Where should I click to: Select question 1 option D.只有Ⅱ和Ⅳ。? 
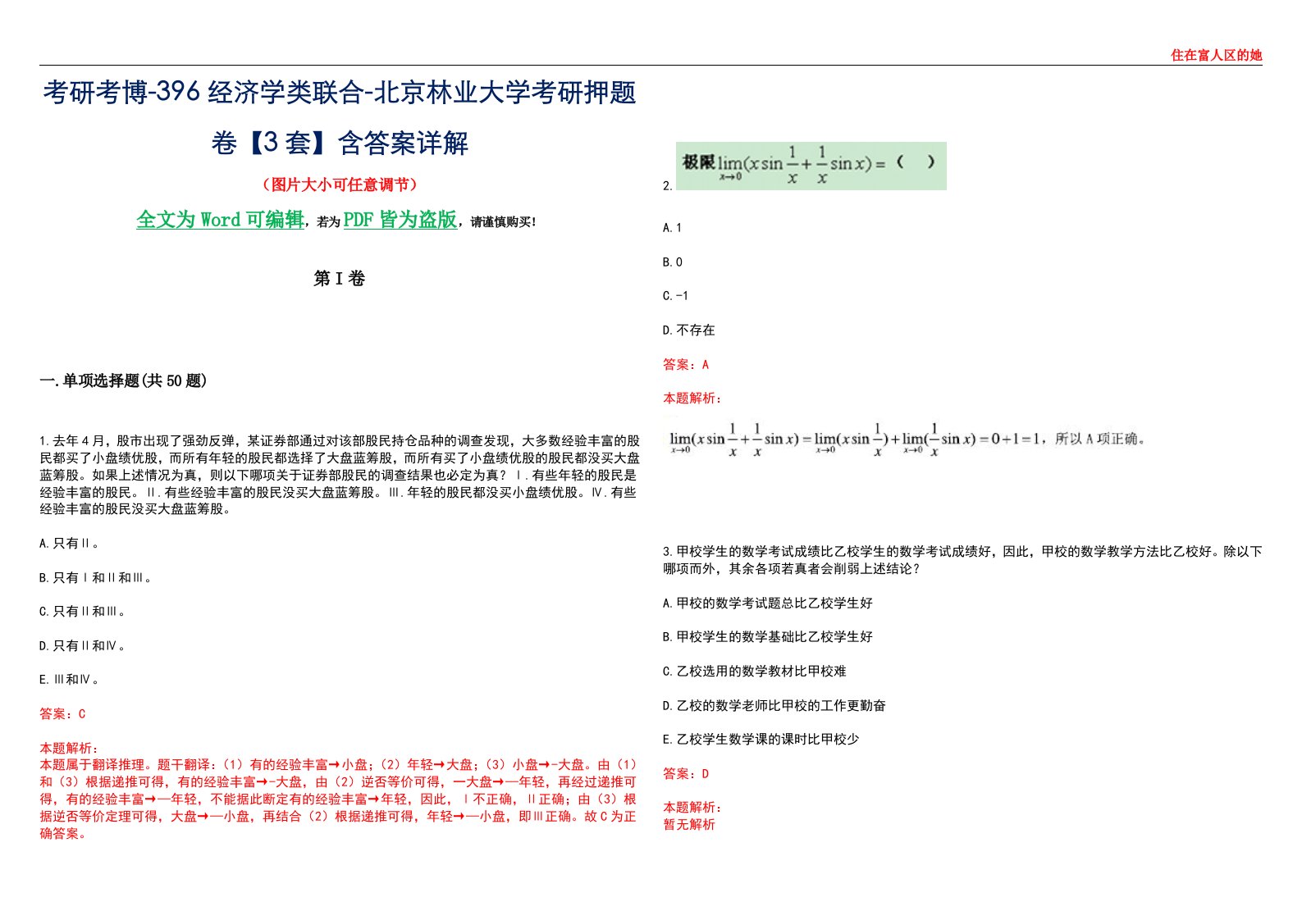(82, 646)
